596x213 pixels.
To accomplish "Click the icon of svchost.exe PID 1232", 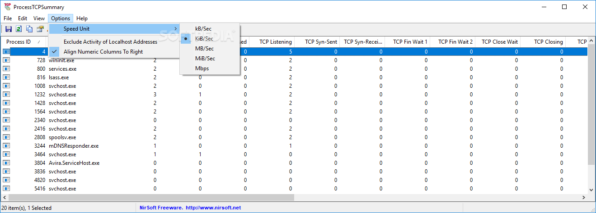I will 6,95.
